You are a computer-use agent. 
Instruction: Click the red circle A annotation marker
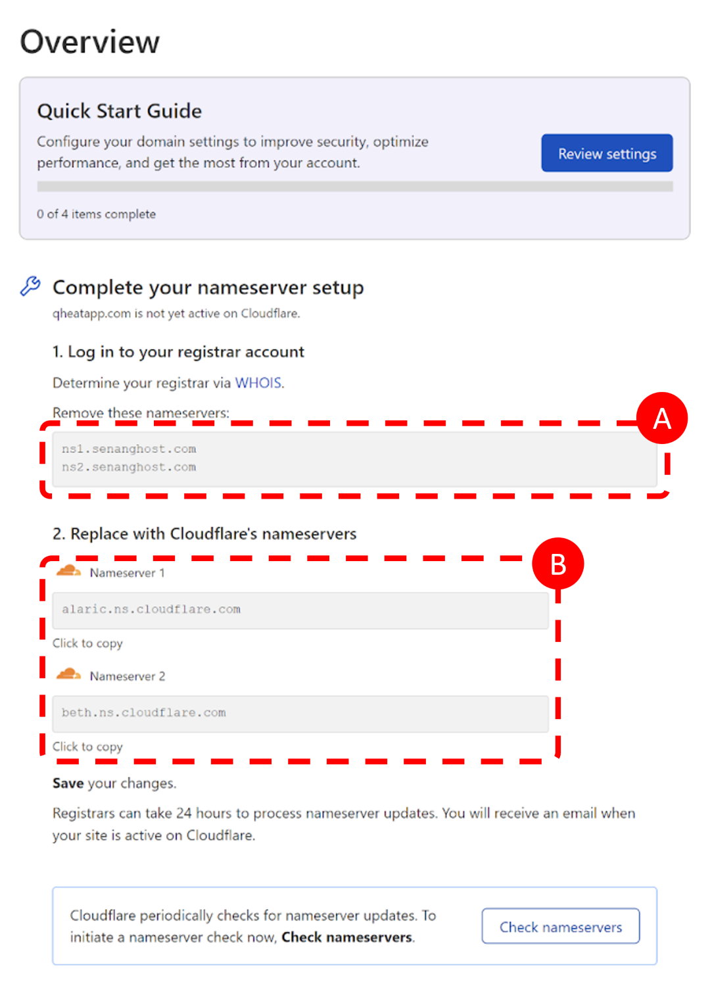(661, 418)
